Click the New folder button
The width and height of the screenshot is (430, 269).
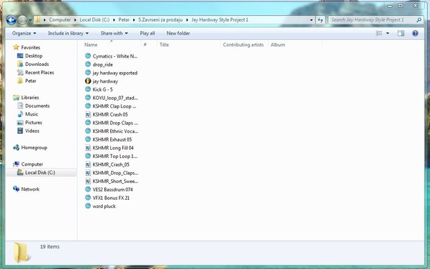coord(178,33)
